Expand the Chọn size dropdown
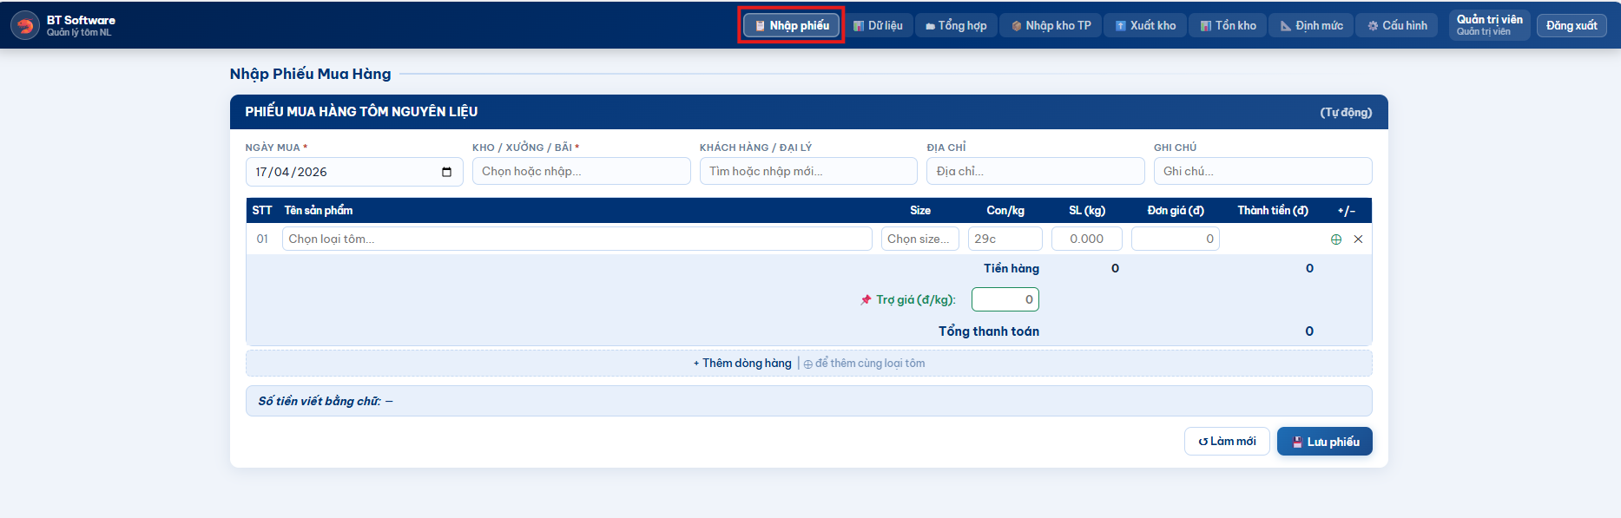 [919, 239]
